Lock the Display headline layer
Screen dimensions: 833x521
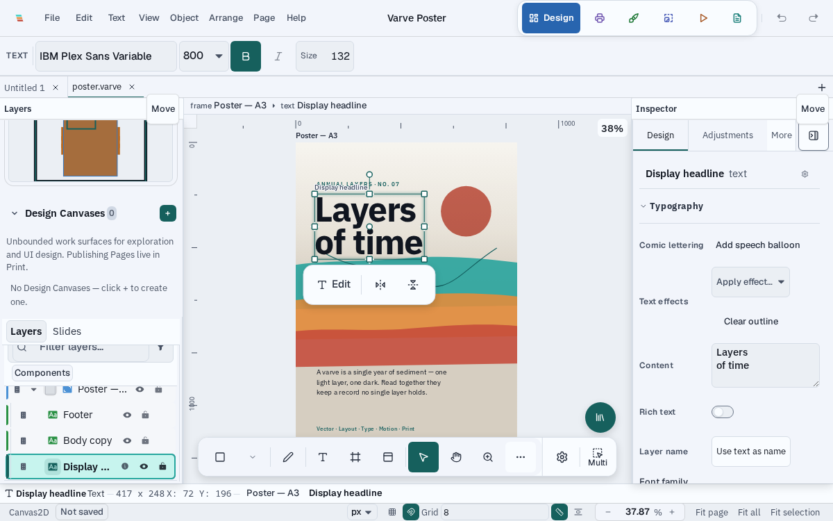click(162, 467)
